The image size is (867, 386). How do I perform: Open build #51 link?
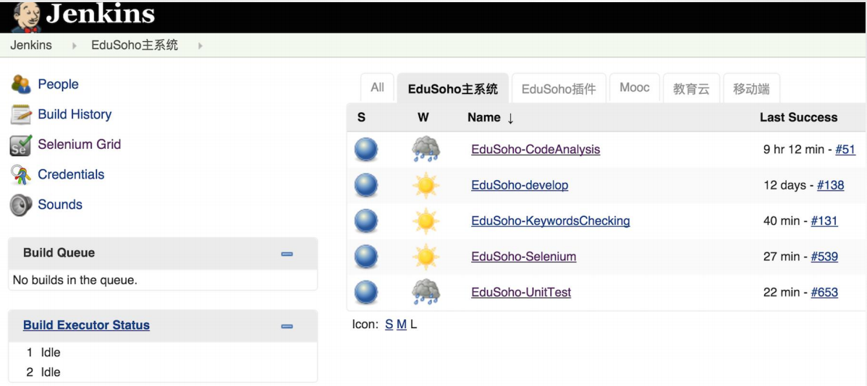click(845, 150)
